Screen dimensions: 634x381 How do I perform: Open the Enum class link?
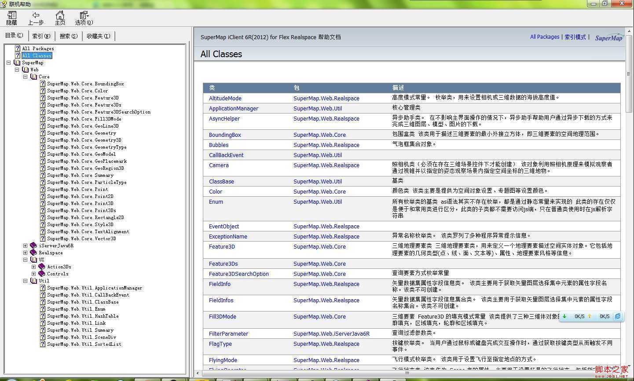click(x=216, y=201)
